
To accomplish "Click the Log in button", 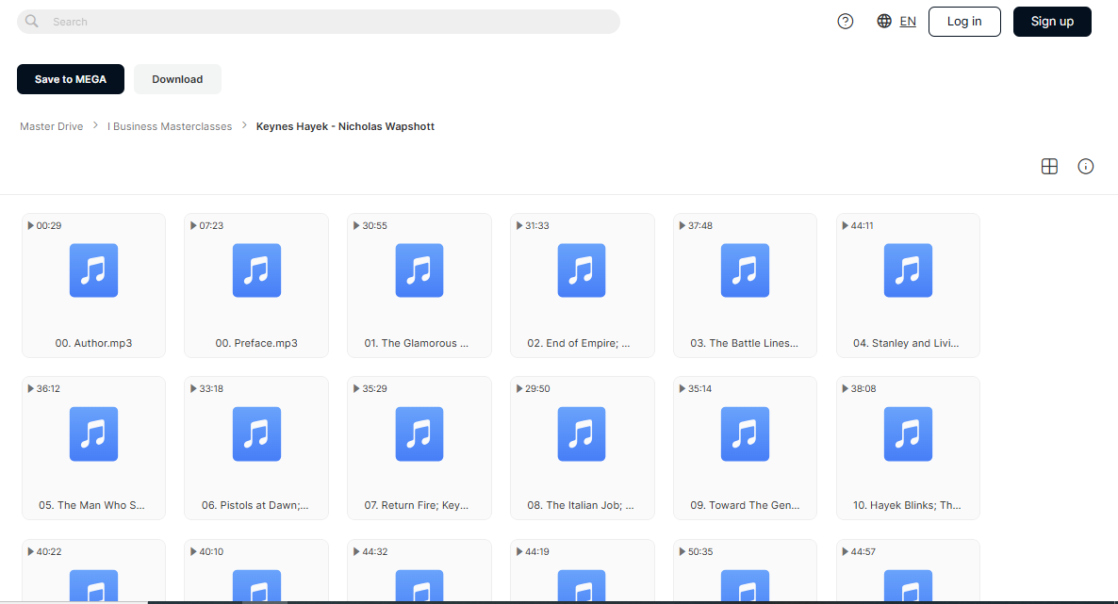I will (x=964, y=22).
